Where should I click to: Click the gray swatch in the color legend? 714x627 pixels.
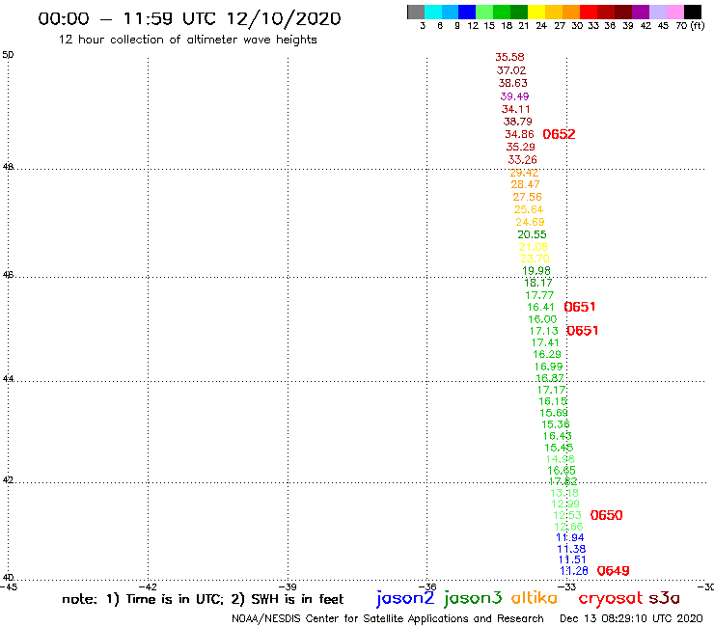click(x=416, y=12)
